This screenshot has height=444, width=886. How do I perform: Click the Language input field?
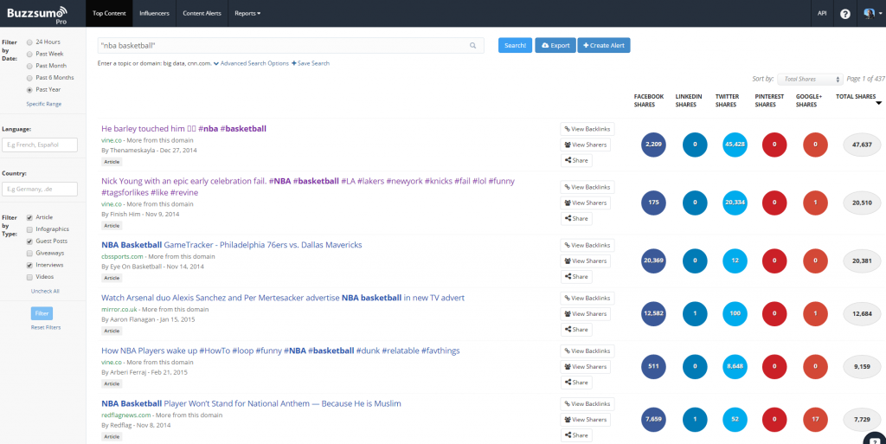pyautogui.click(x=40, y=145)
